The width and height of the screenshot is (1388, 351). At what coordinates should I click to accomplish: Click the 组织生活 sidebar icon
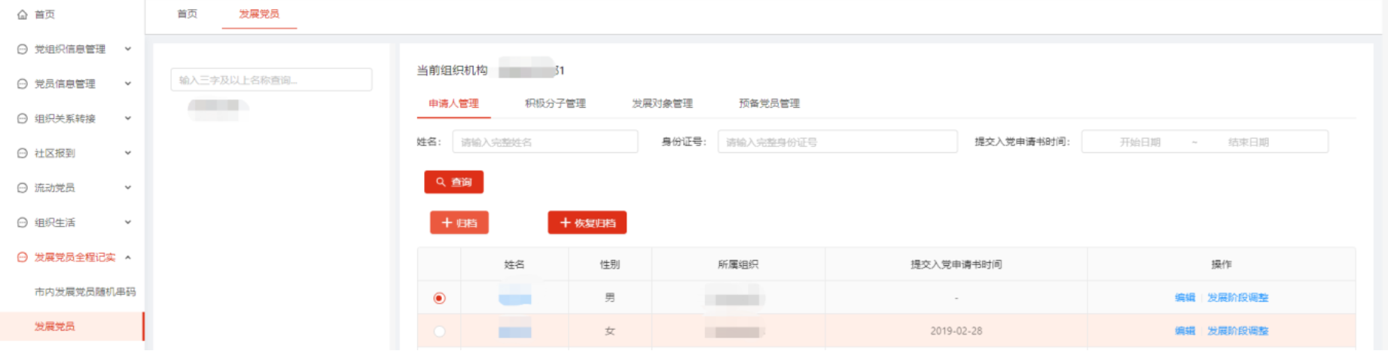[23, 222]
